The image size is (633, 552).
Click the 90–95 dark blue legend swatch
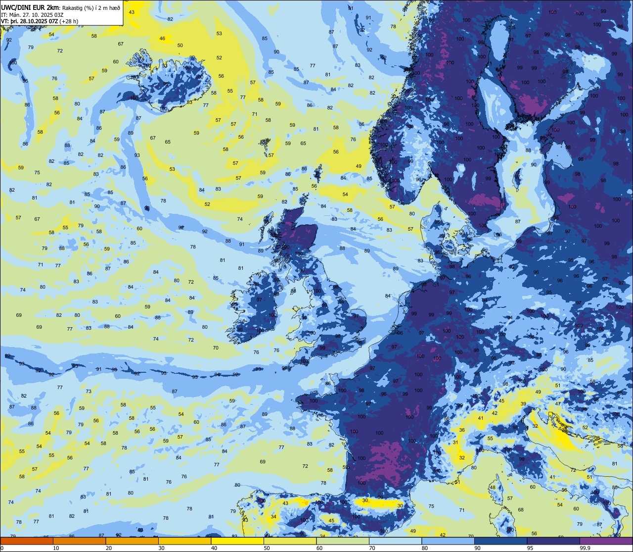[500, 541]
